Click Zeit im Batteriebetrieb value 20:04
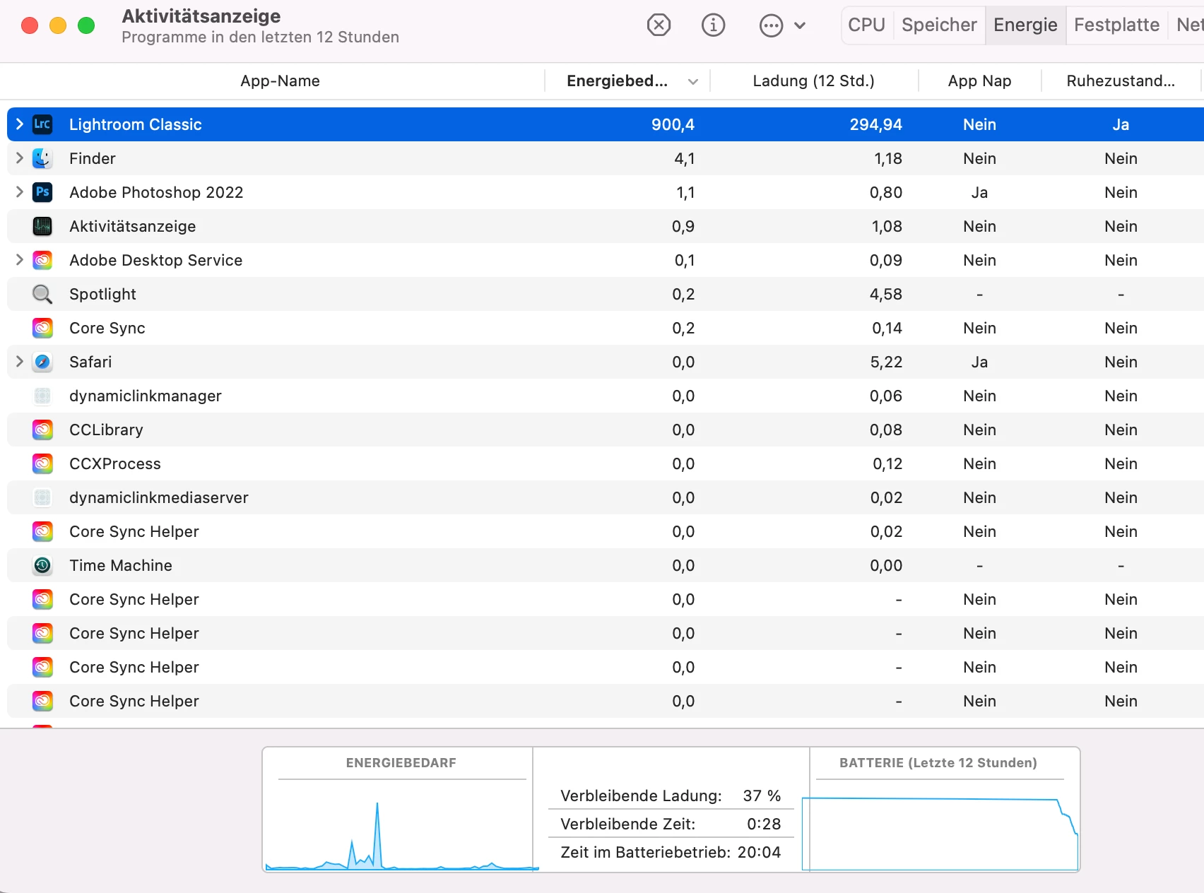The width and height of the screenshot is (1204, 893). coord(759,853)
